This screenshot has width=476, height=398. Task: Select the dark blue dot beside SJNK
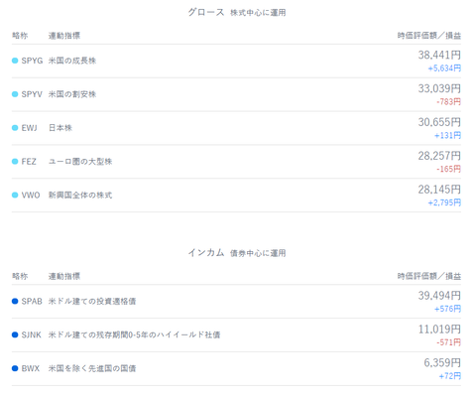pyautogui.click(x=15, y=334)
